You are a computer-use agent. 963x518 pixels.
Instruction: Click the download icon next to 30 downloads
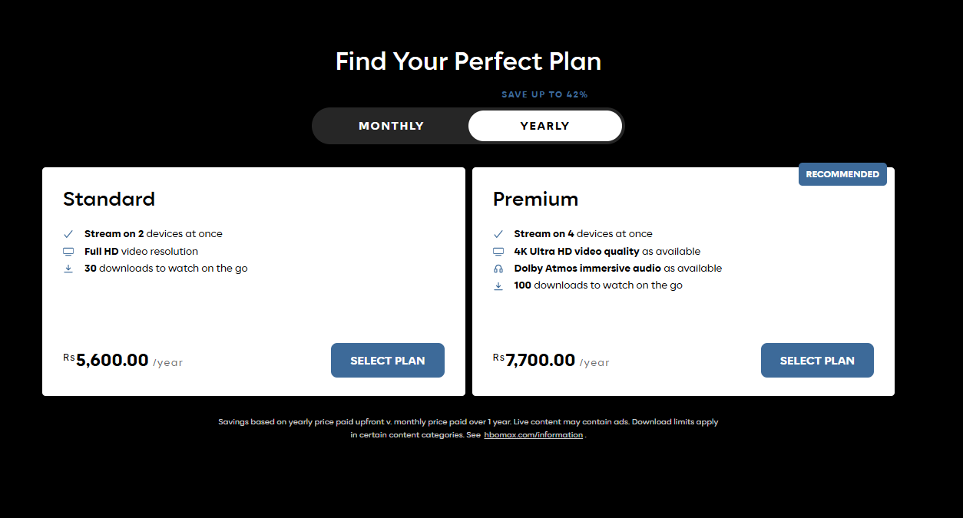pos(68,269)
